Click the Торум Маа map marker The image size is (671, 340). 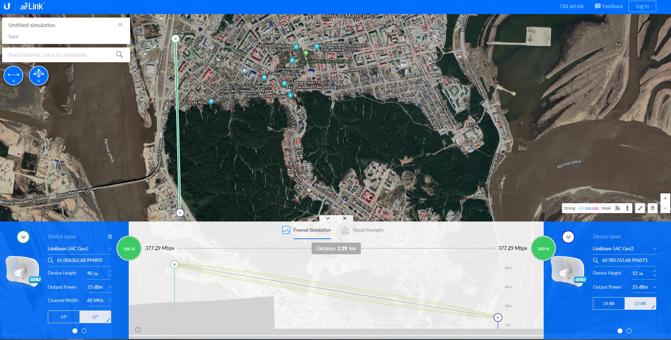[211, 102]
